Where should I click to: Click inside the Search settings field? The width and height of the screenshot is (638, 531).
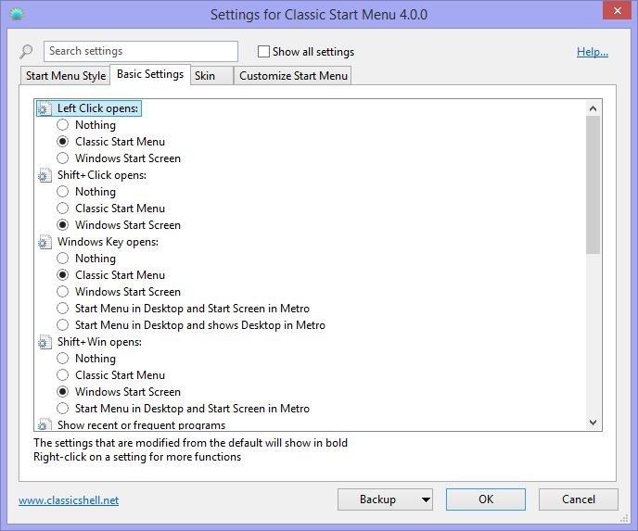[141, 51]
